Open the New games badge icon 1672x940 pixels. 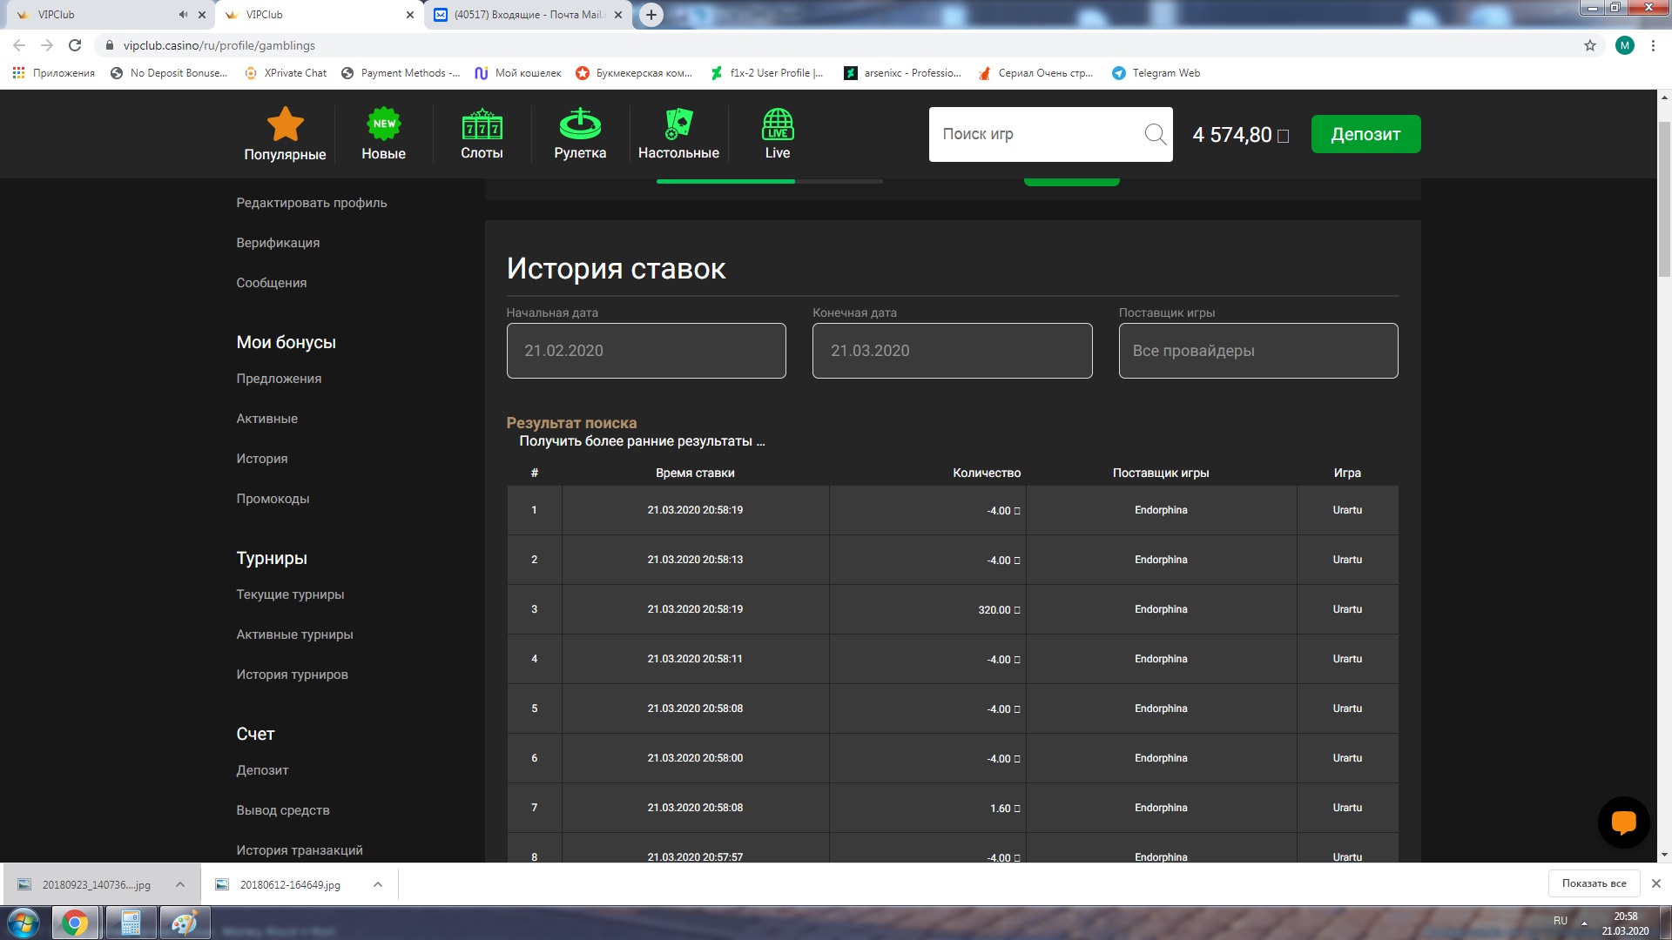(383, 124)
